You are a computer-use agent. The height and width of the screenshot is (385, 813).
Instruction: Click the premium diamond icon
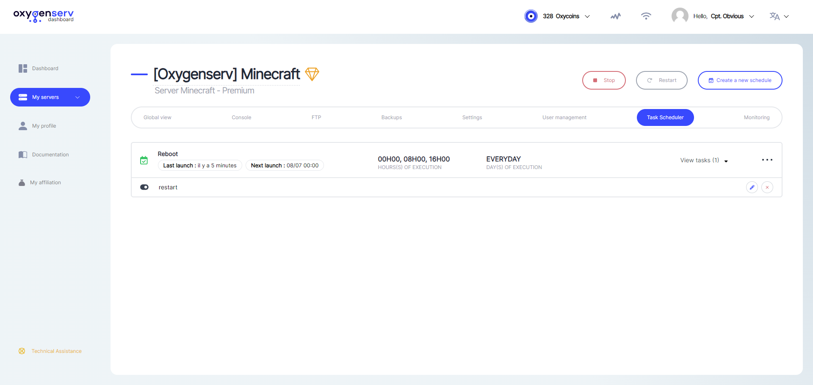point(312,74)
